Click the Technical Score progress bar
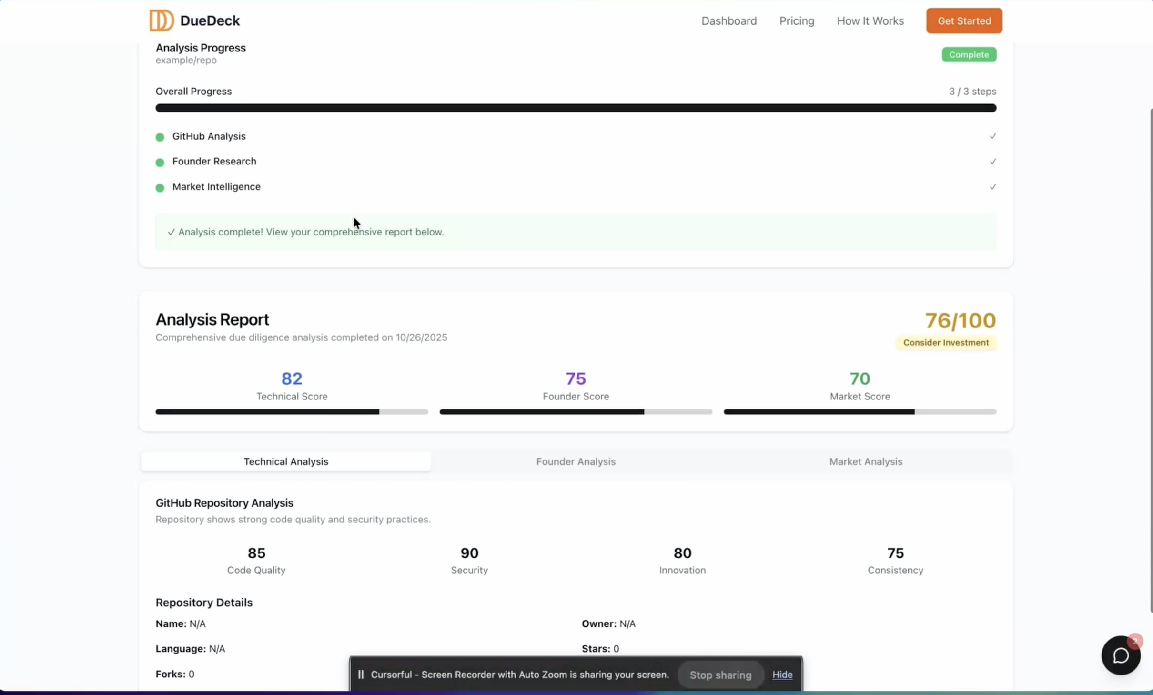Image resolution: width=1153 pixels, height=695 pixels. pos(292,412)
